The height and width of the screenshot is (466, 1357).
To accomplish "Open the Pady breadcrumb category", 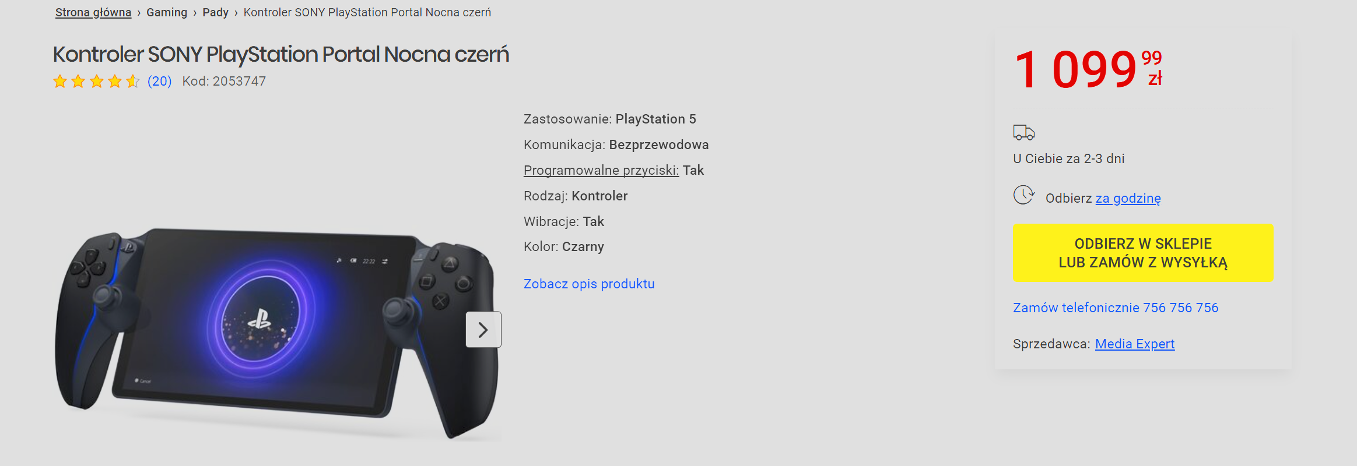I will tap(215, 12).
